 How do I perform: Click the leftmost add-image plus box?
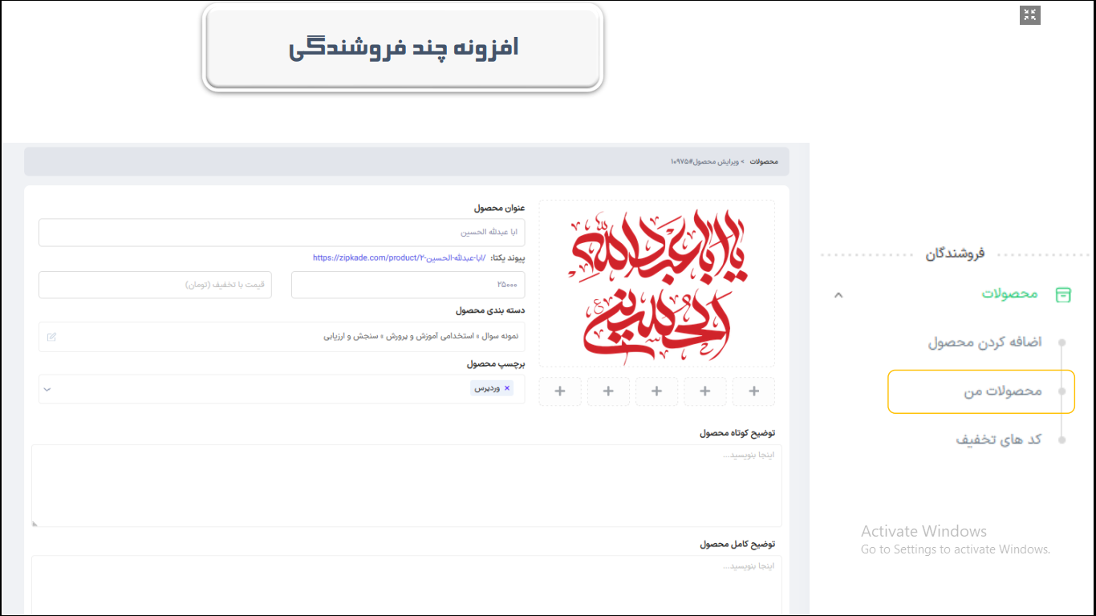click(x=560, y=391)
